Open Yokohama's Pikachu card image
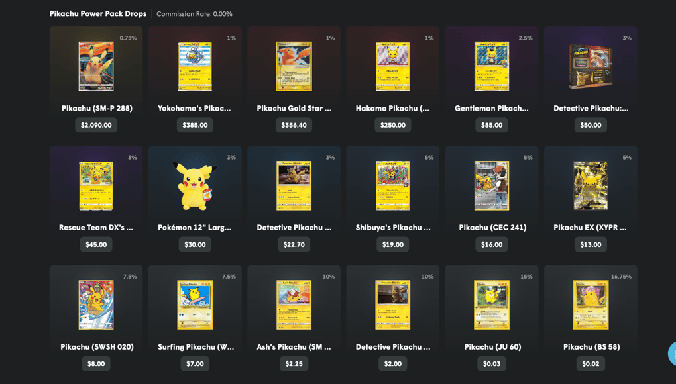 point(195,66)
